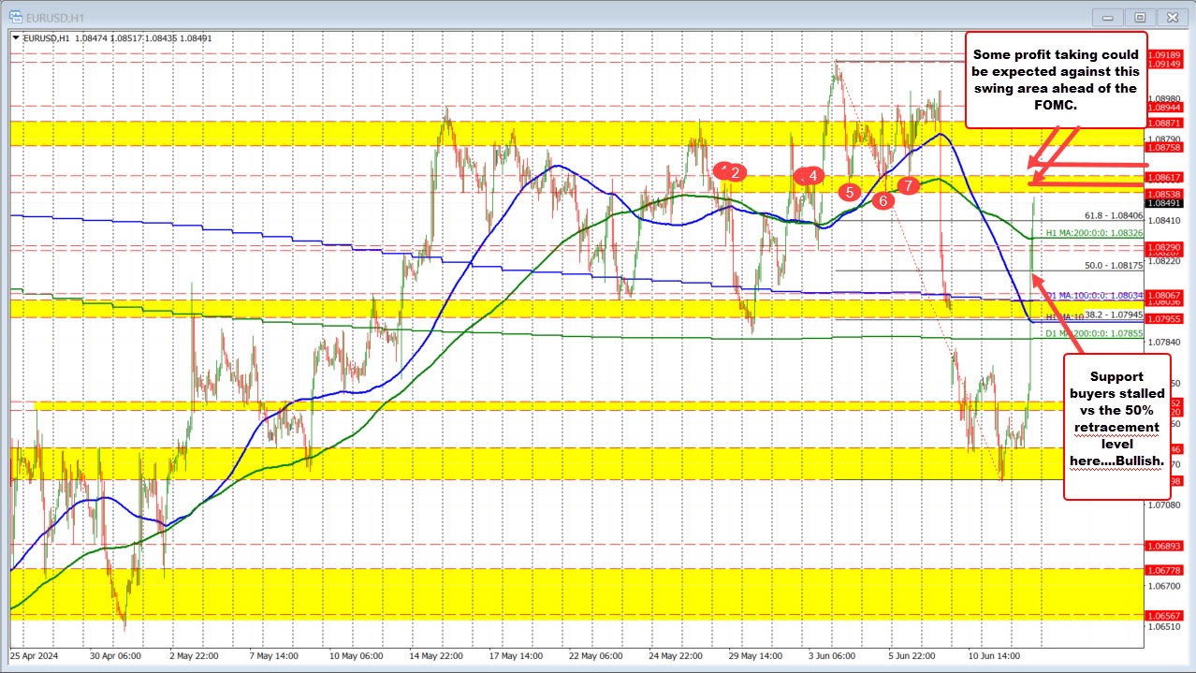The height and width of the screenshot is (673, 1196).
Task: Select the red numbered marker 2 on the chart
Action: [734, 171]
